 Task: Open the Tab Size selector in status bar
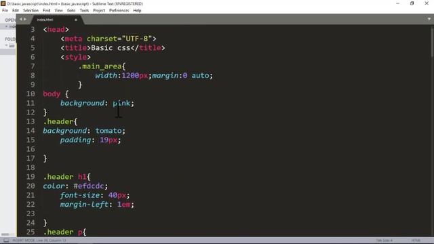point(384,241)
